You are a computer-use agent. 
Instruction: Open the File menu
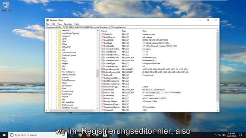point(48,24)
